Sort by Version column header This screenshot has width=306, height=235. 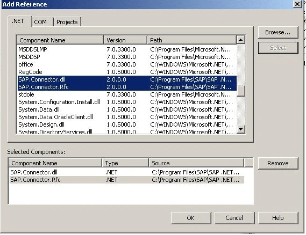coord(125,40)
